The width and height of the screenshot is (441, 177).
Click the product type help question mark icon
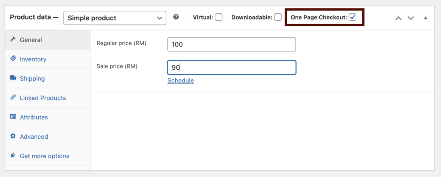[x=176, y=17]
